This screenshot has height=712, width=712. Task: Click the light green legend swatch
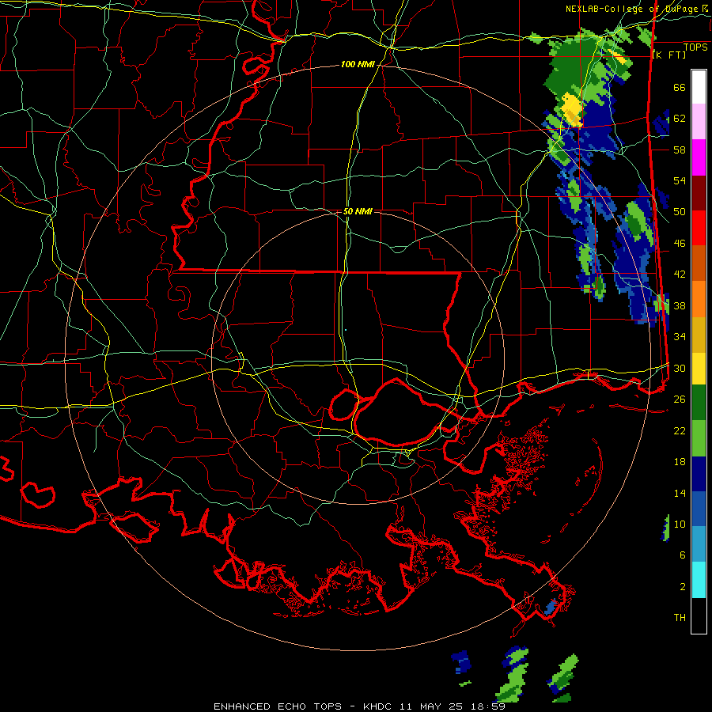coord(699,438)
